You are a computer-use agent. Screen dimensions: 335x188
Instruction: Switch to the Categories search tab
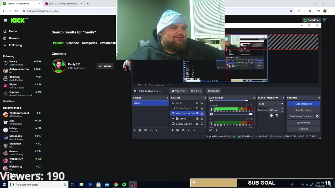click(x=89, y=43)
